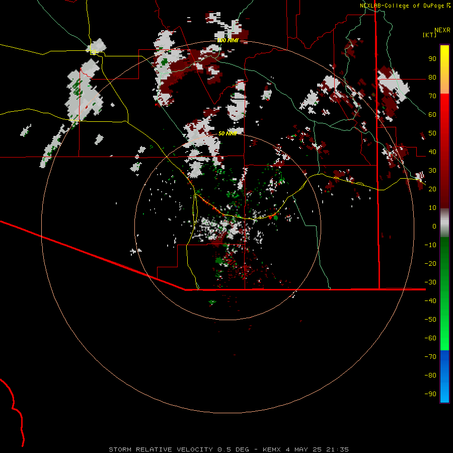Click the blue bottom segment of color bar
Image resolution: width=453 pixels, height=453 pixels.
pos(444,376)
